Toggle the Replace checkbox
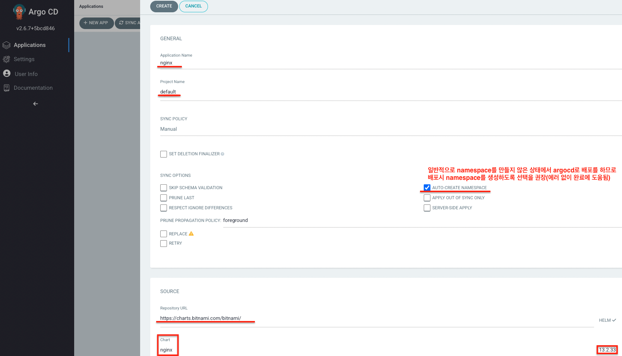The height and width of the screenshot is (356, 622). 164,234
